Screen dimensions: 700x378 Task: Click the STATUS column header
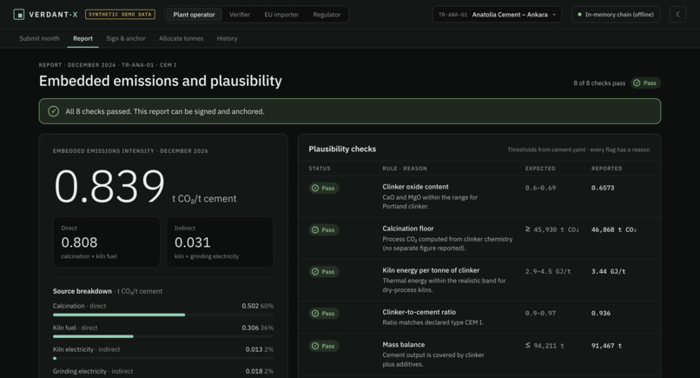coord(320,169)
